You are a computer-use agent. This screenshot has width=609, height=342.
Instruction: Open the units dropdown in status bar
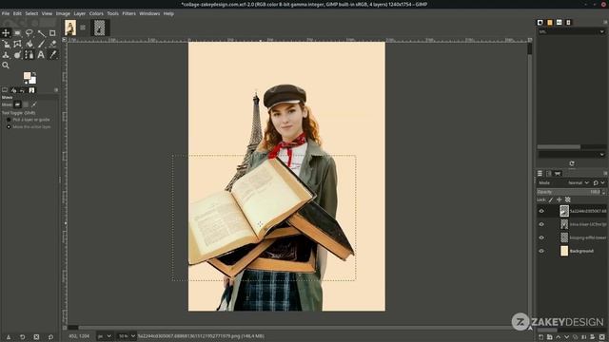click(105, 336)
